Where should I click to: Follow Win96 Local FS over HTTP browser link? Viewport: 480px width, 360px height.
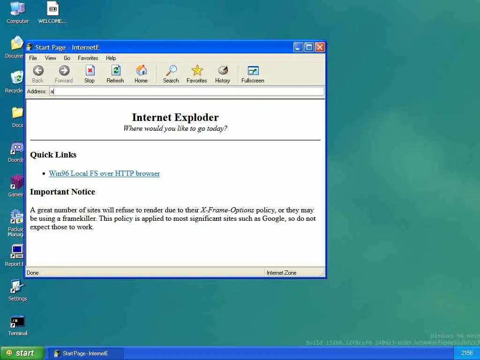click(x=105, y=173)
